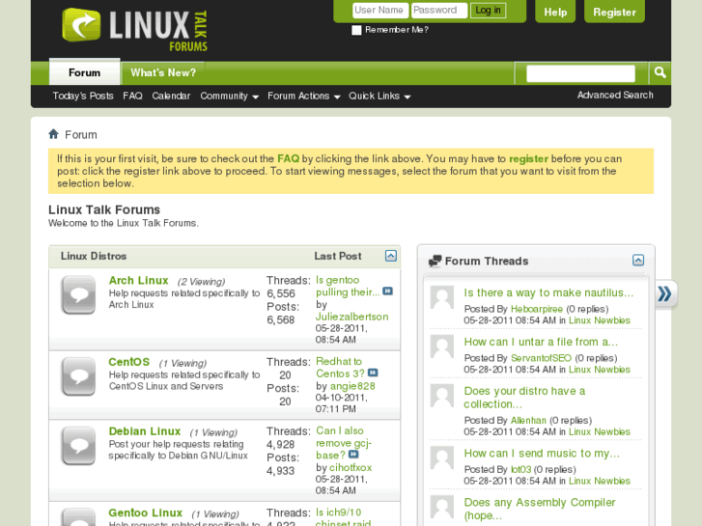Click the Register button
The height and width of the screenshot is (526, 702).
tap(614, 12)
